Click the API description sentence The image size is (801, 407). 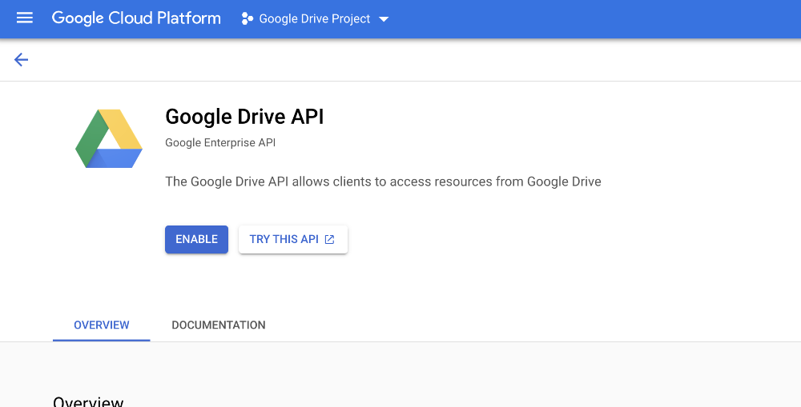[383, 182]
